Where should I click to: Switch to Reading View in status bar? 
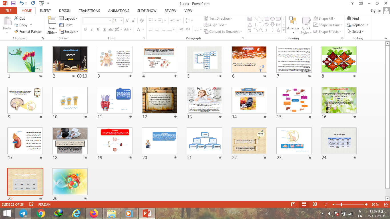[x=315, y=204]
